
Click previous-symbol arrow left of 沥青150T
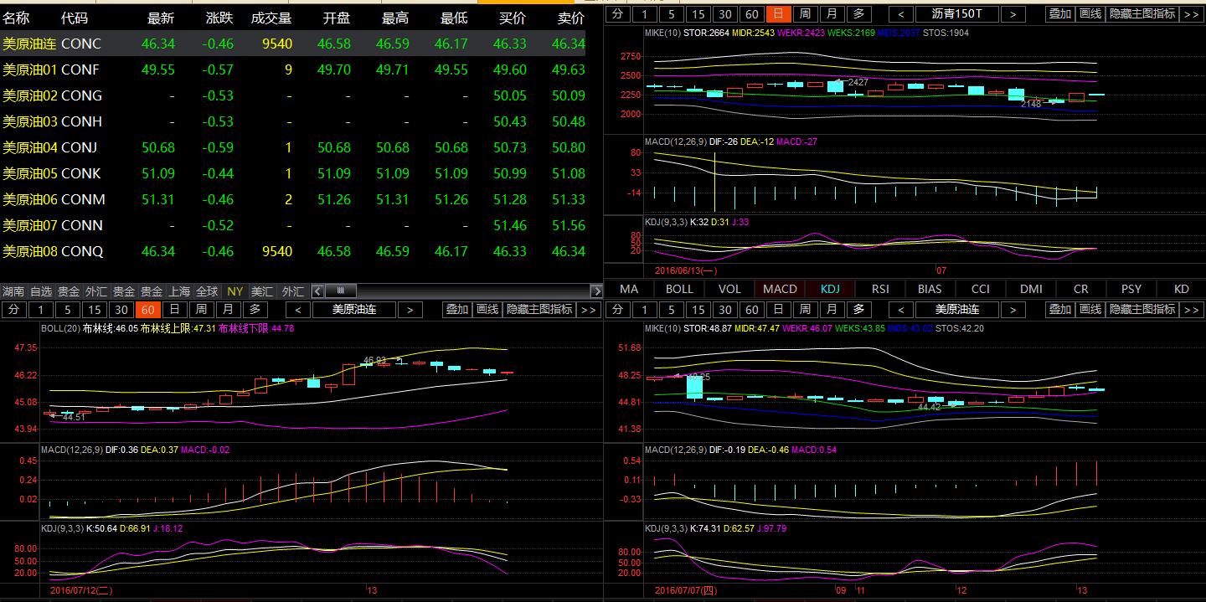pos(901,14)
